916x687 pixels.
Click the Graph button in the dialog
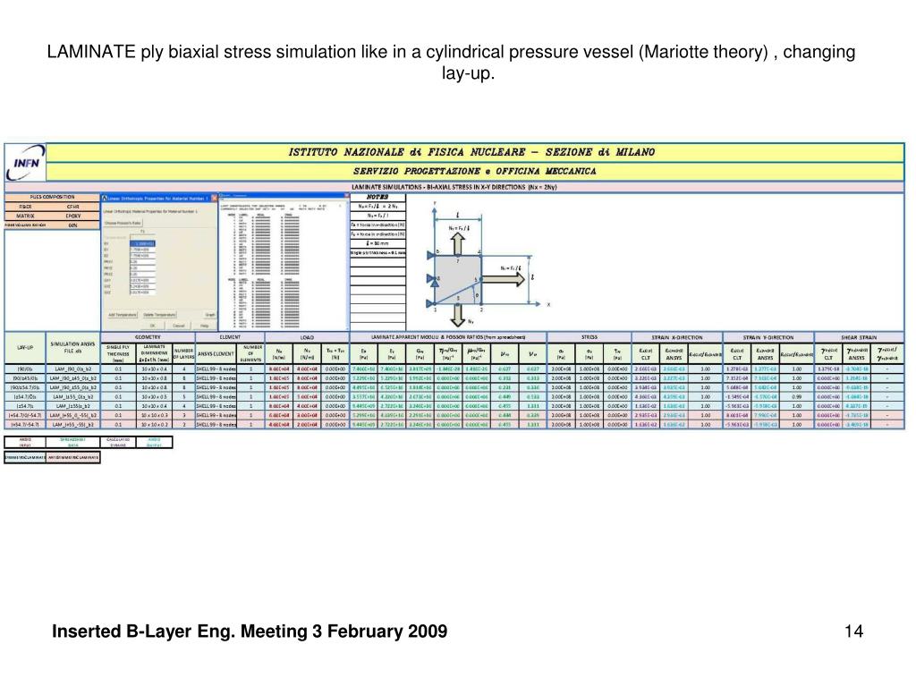[x=210, y=315]
